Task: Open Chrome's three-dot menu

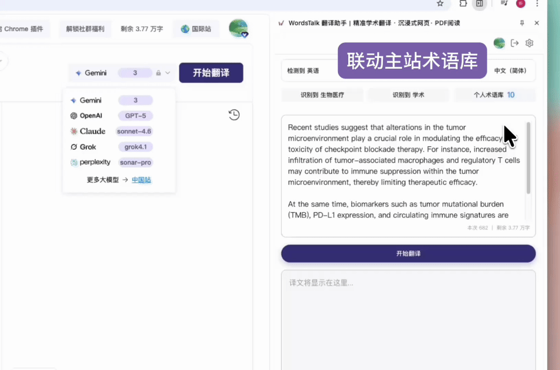Action: click(537, 3)
